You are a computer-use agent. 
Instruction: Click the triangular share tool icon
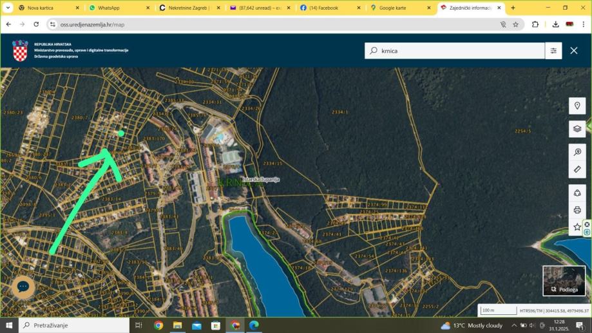(x=577, y=193)
